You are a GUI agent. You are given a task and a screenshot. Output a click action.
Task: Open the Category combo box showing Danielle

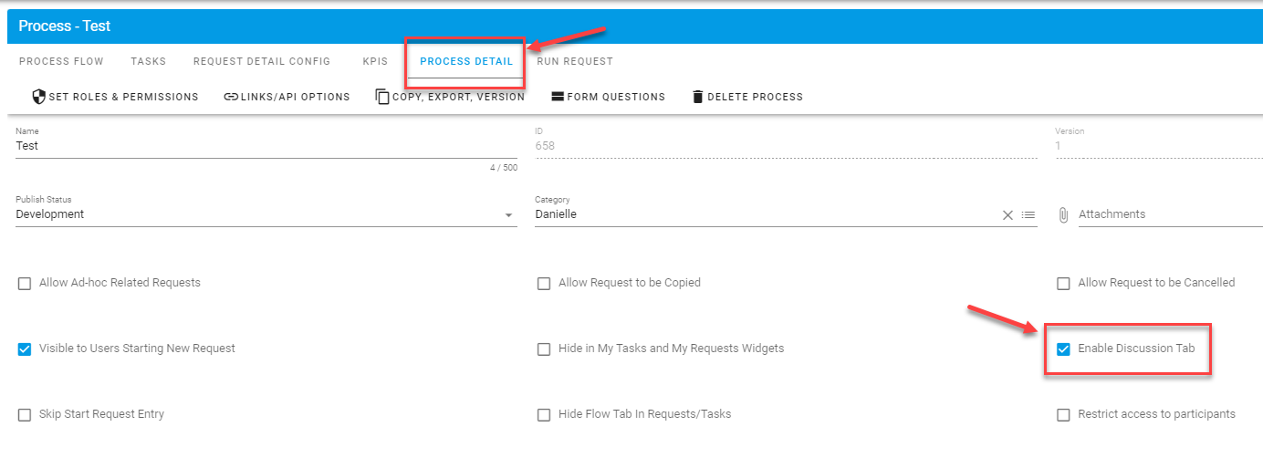click(766, 214)
